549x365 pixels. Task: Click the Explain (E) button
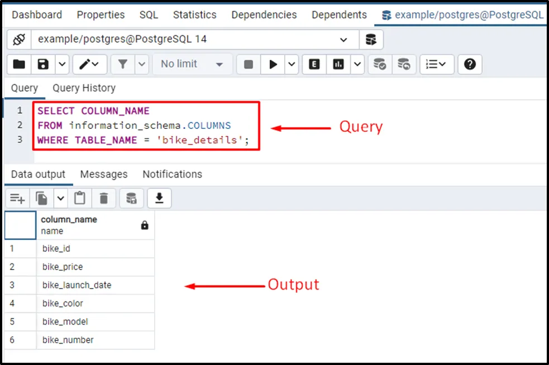tap(314, 64)
